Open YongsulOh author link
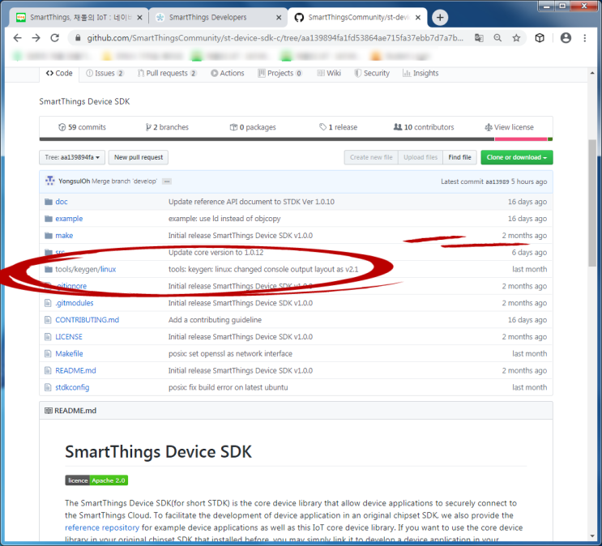This screenshot has height=546, width=602. tap(74, 181)
